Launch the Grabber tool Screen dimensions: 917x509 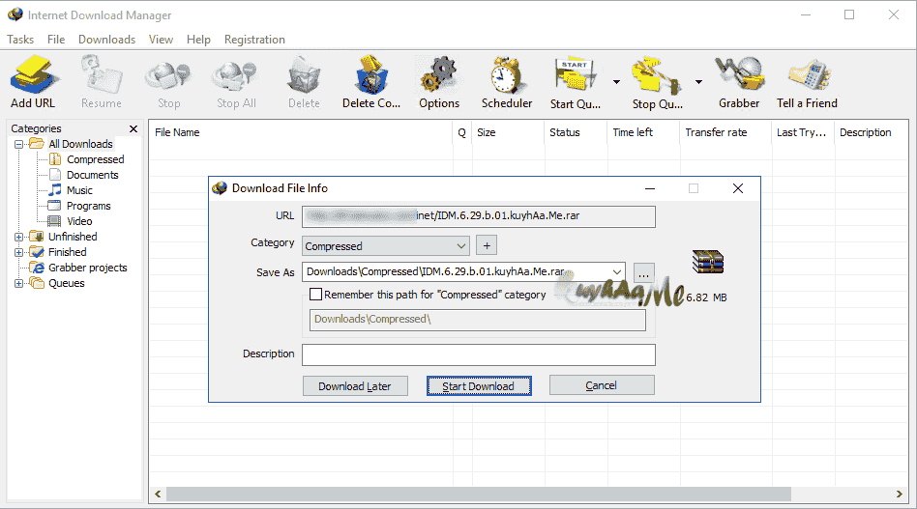click(739, 82)
